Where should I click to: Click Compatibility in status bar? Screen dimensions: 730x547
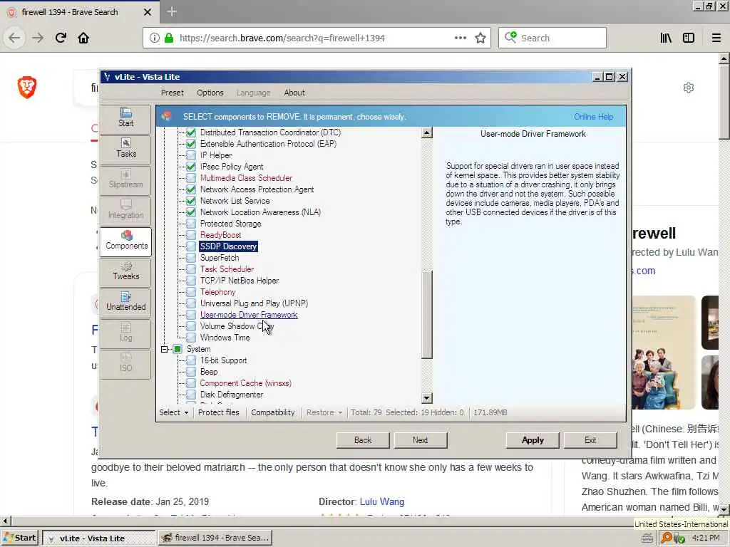coord(273,412)
